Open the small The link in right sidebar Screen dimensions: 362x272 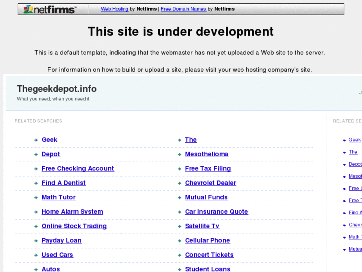coord(353,152)
